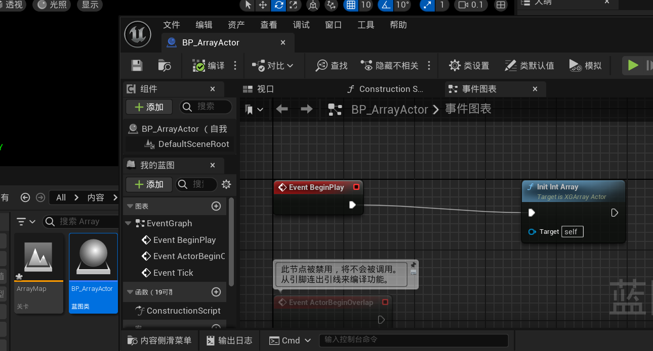Image resolution: width=653 pixels, height=351 pixels.
Task: Toggle the world/local coordinate system icon
Action: point(313,5)
